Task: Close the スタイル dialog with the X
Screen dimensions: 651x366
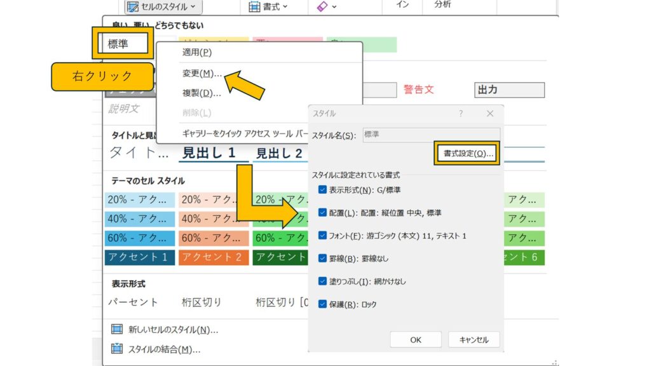Action: click(x=490, y=114)
